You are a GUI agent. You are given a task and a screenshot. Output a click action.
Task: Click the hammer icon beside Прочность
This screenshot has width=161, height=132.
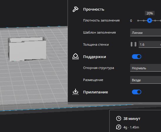pos(76,9)
